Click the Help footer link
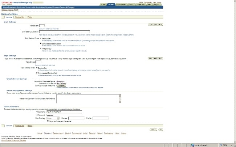236x147 pixels. point(117,133)
